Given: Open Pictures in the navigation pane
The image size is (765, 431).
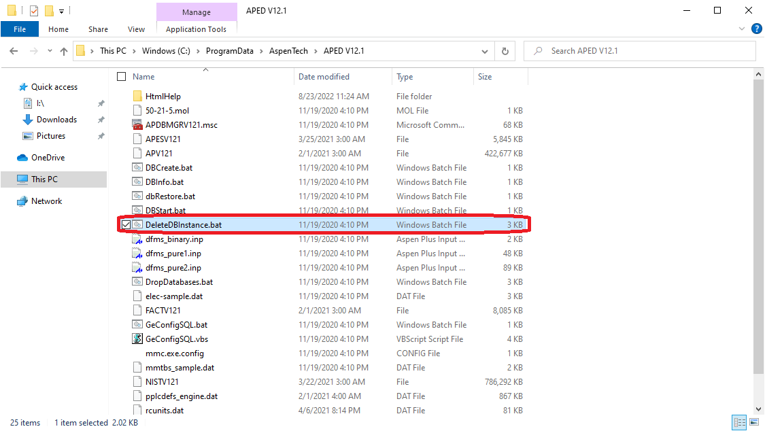Looking at the screenshot, I should tap(51, 136).
